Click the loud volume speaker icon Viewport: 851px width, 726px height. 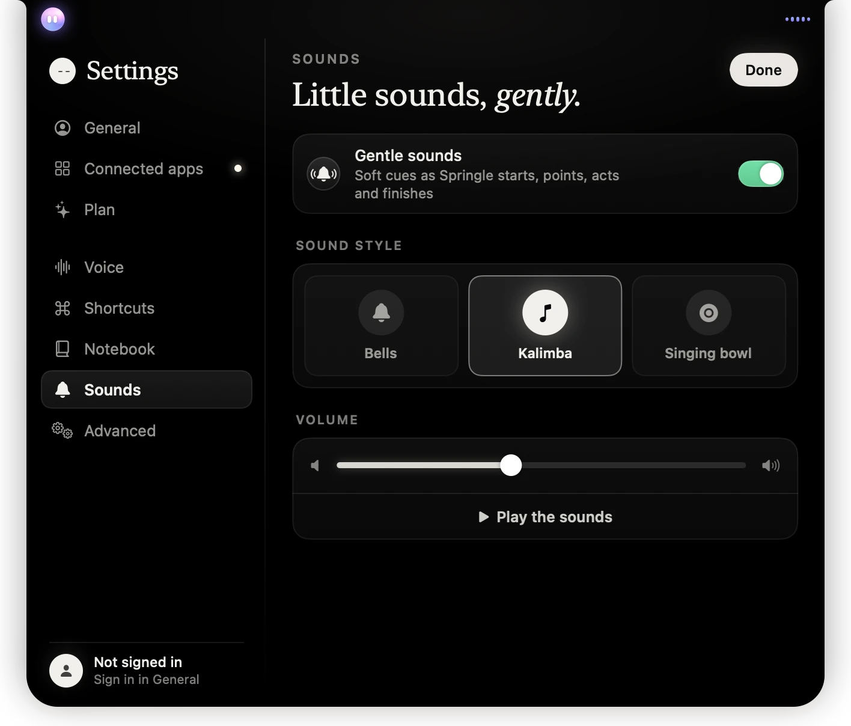770,465
